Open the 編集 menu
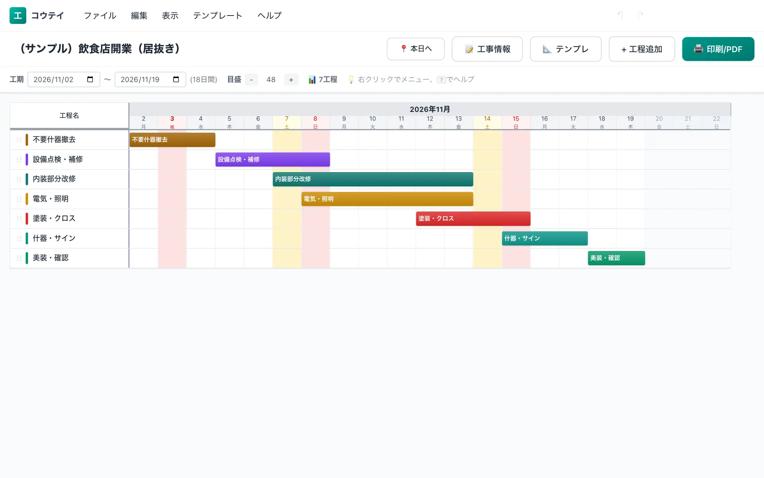The height and width of the screenshot is (478, 764). coord(139,16)
